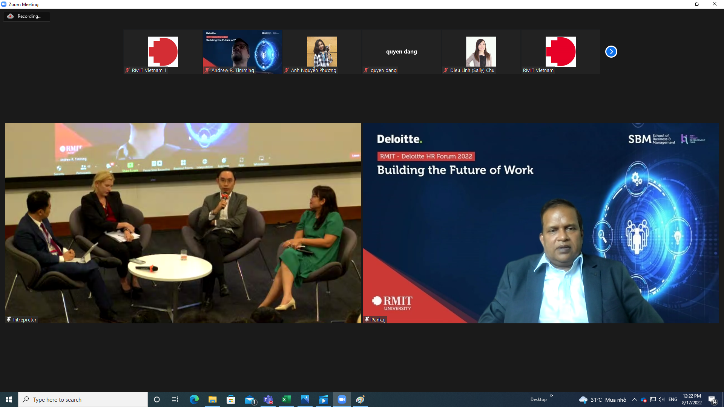Screen dimensions: 724x407
Task: Close the Zoom Meeting window
Action: tap(715, 4)
